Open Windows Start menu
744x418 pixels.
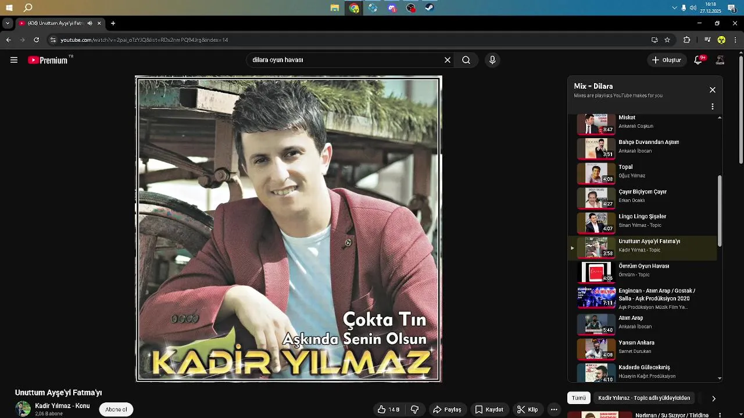pos(9,8)
